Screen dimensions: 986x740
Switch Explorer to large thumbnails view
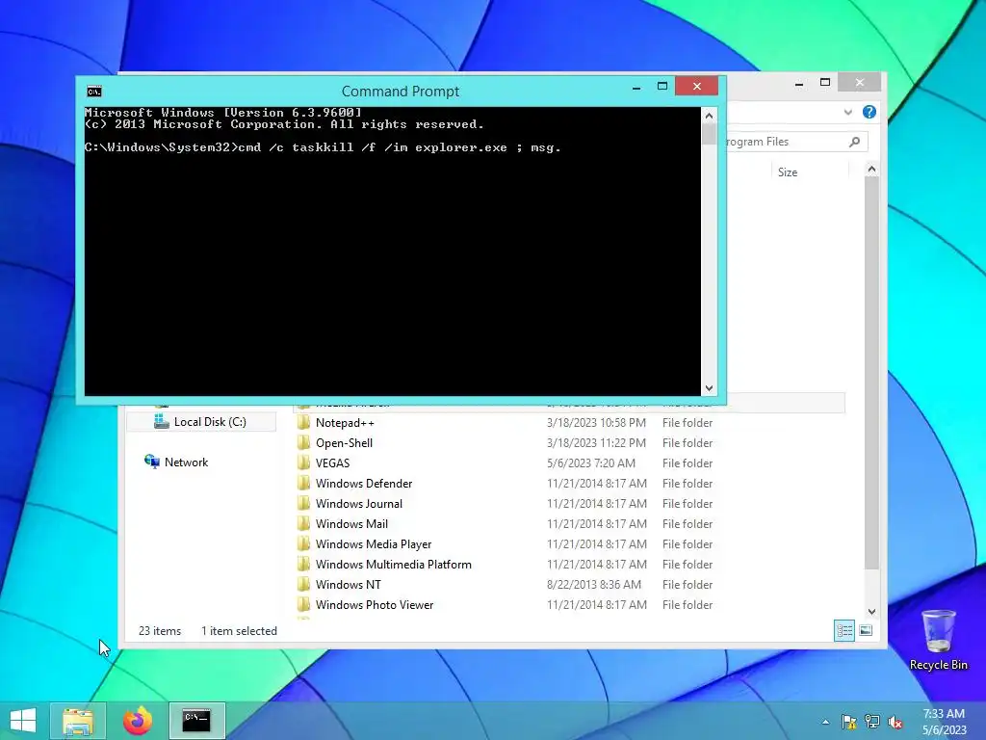[x=866, y=630]
